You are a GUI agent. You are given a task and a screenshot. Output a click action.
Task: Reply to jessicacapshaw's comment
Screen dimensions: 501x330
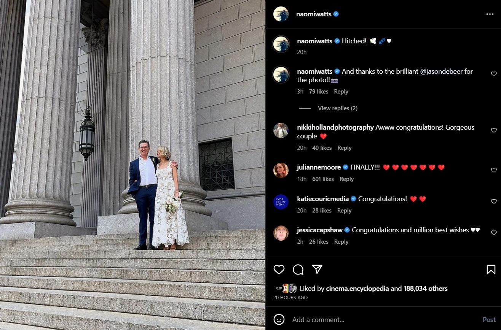point(341,242)
